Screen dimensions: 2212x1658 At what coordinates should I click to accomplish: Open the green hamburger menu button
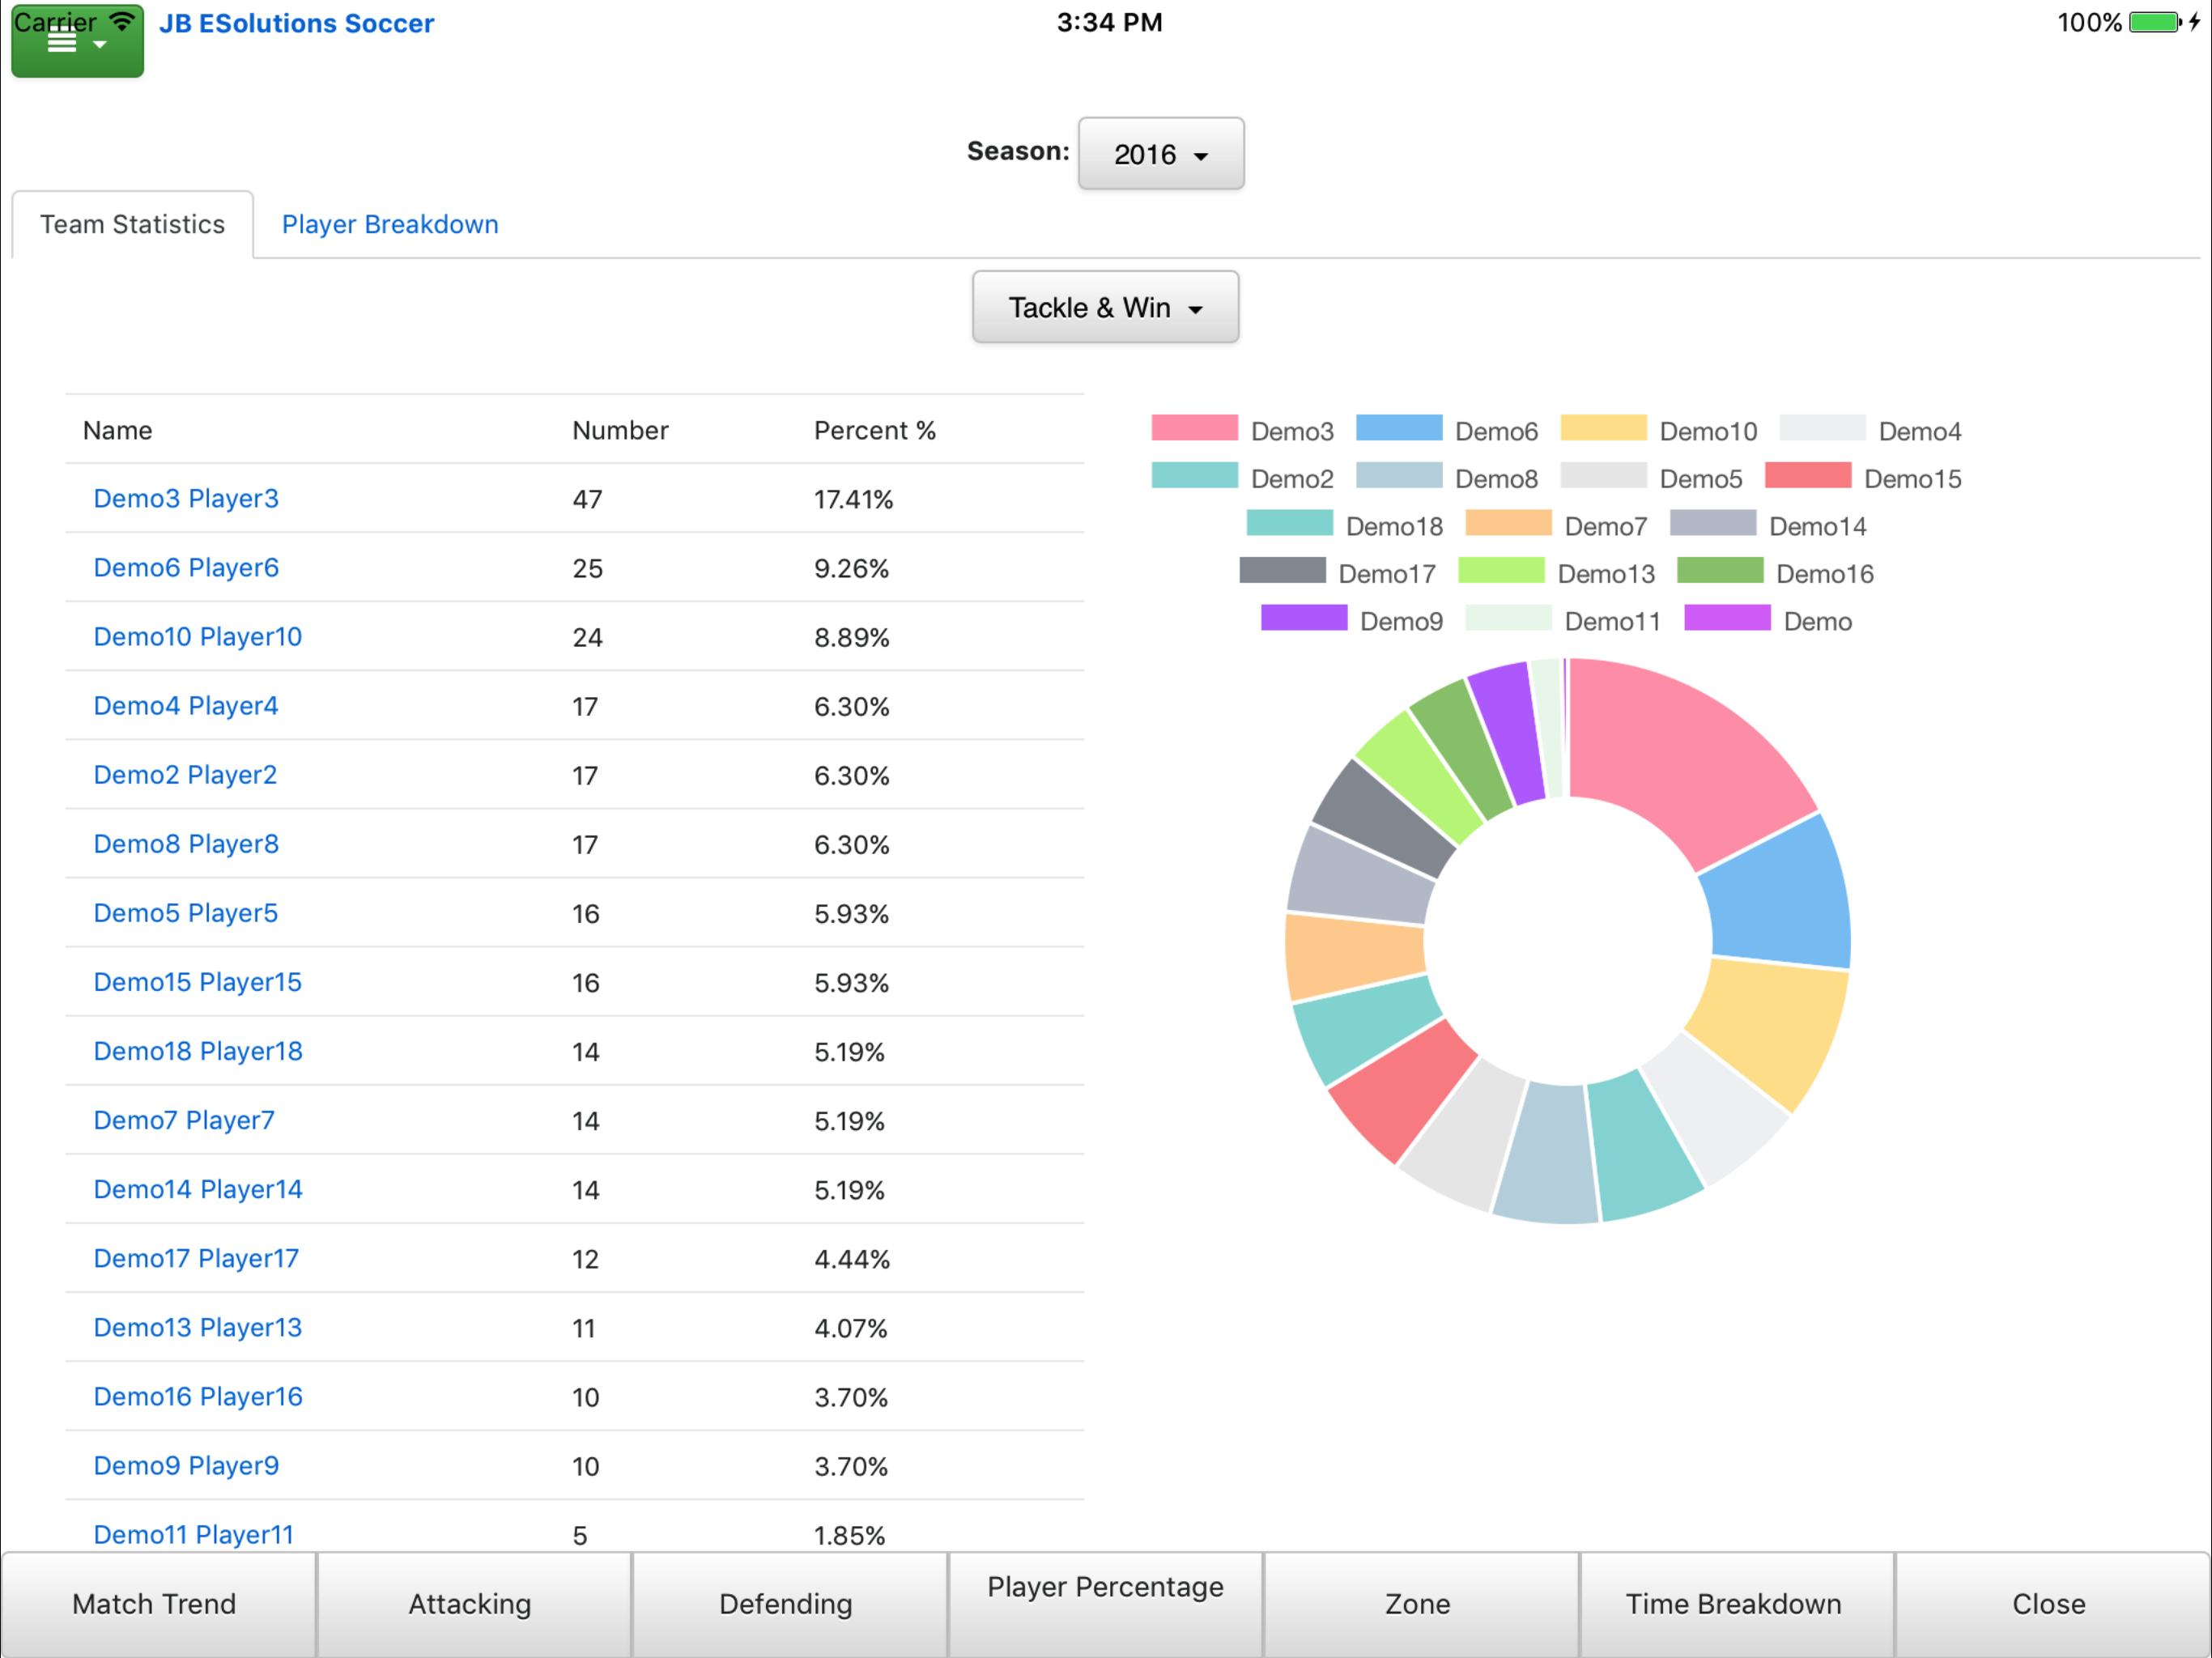click(76, 42)
